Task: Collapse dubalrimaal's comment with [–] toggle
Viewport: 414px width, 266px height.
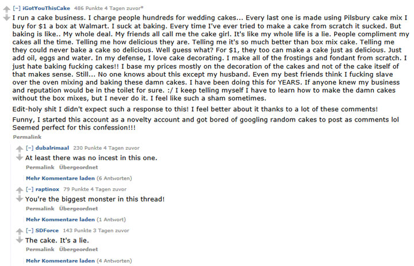Action: (29, 148)
